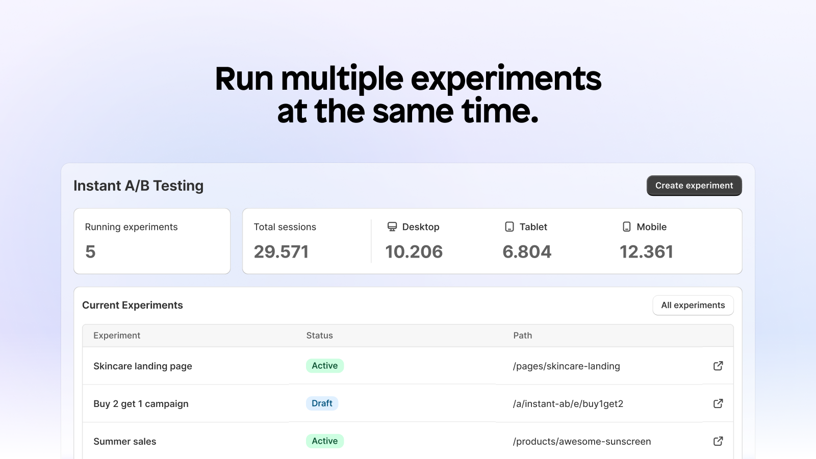Click the Status column header
The height and width of the screenshot is (459, 816).
319,336
